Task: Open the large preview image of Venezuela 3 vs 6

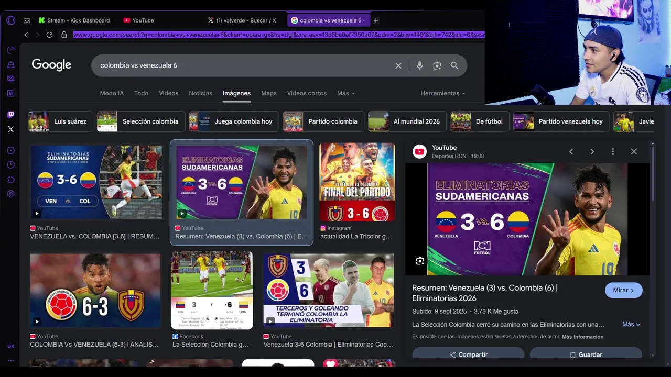Action: pos(527,219)
